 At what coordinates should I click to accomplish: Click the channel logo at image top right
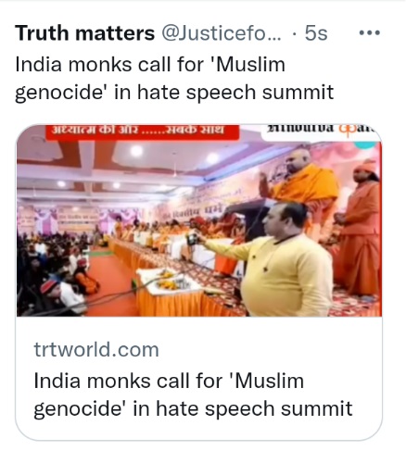point(322,132)
